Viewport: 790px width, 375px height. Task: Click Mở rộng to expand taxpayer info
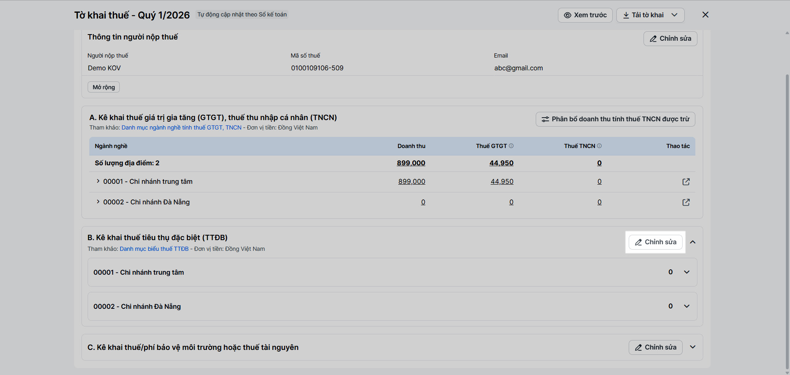tap(104, 87)
